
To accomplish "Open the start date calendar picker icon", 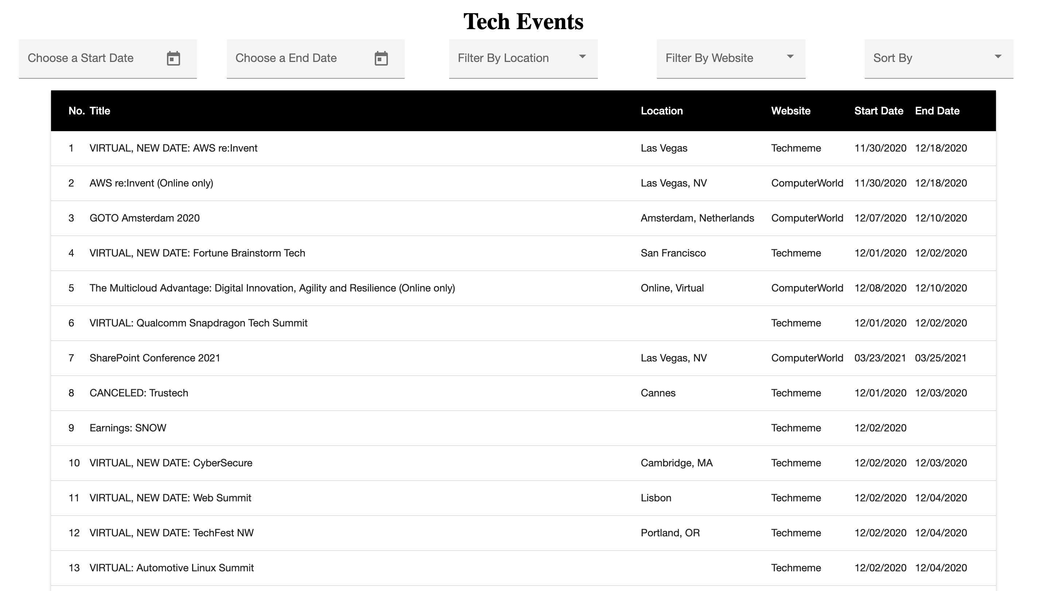I will (x=174, y=59).
